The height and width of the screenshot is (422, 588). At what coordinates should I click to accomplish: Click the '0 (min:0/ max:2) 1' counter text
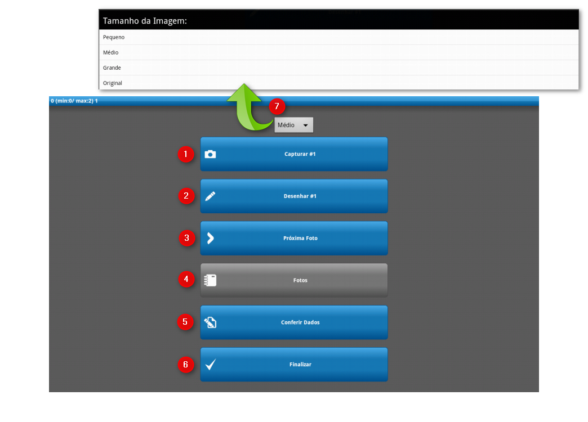74,101
